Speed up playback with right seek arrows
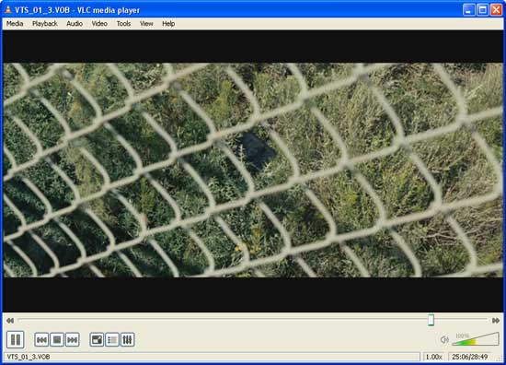The height and width of the screenshot is (365, 506). coord(496,321)
